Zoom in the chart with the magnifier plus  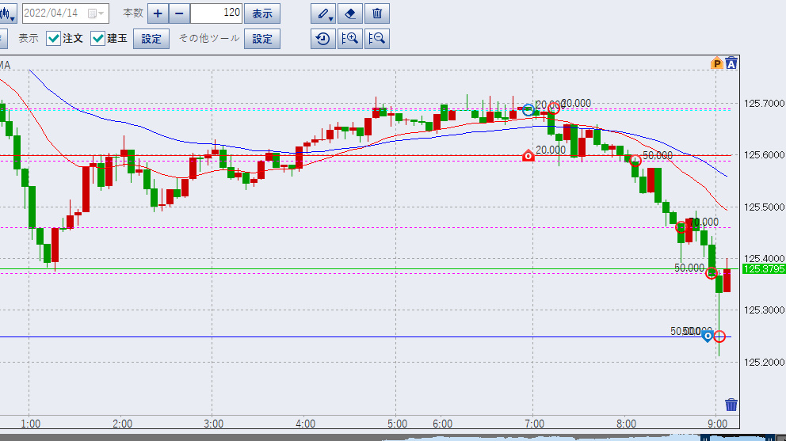click(350, 39)
